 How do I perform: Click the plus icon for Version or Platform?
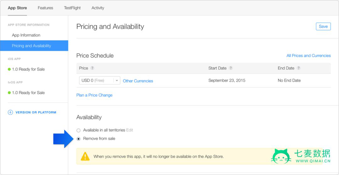point(10,112)
